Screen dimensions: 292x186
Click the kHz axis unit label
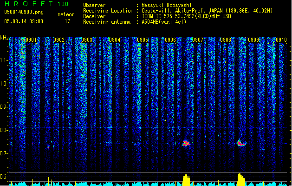4,38
